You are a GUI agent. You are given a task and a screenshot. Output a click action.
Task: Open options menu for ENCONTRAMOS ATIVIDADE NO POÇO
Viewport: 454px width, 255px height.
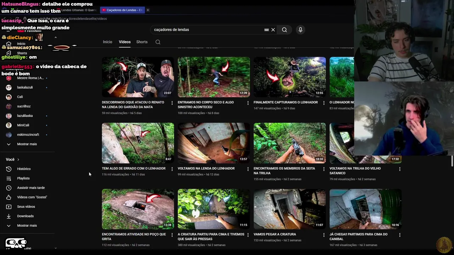[x=172, y=235]
